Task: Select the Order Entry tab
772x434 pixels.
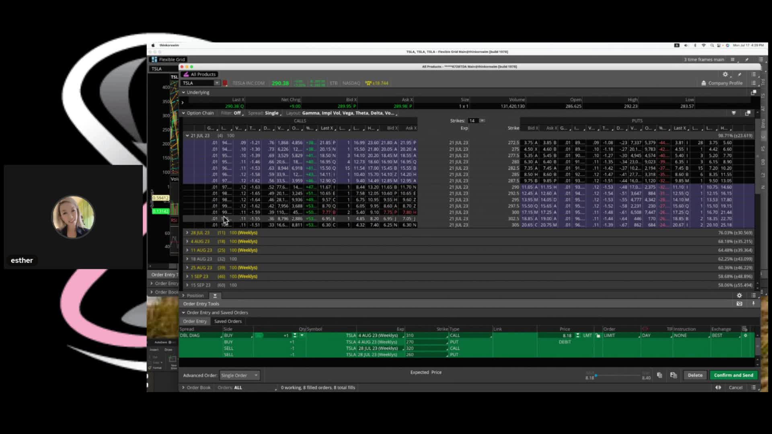Action: tap(195, 321)
